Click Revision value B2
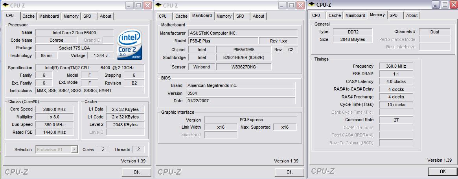The width and height of the screenshot is (458, 179). [x=134, y=83]
